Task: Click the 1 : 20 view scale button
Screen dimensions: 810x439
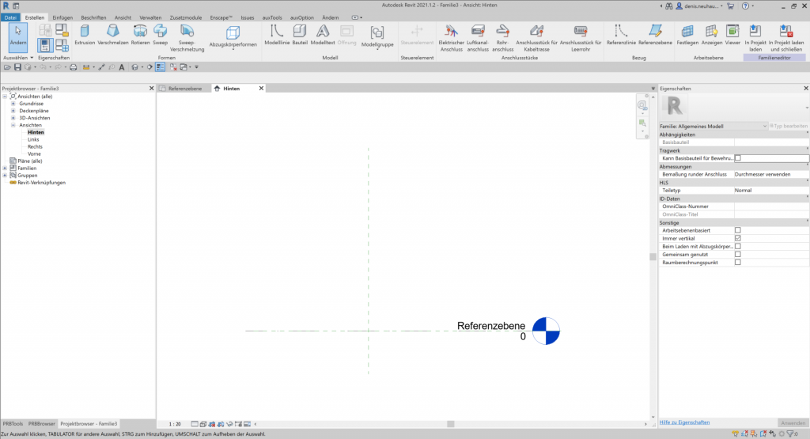Action: click(175, 424)
